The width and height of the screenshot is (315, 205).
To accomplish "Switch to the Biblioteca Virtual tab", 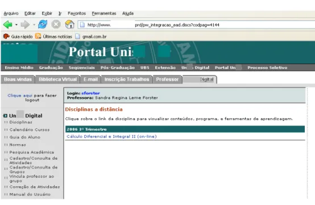I will click(57, 80).
